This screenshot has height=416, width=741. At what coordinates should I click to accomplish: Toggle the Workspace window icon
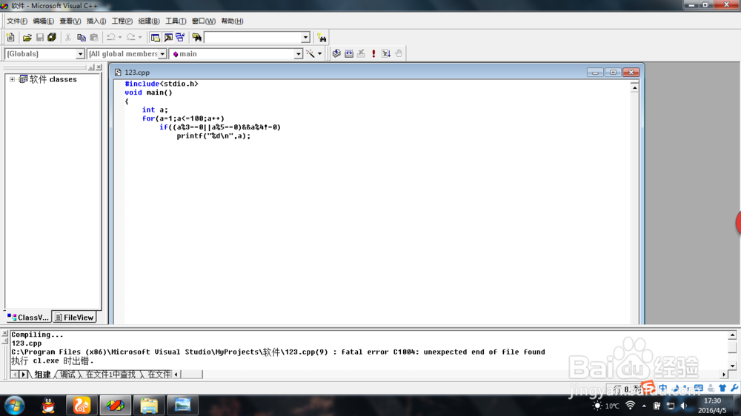pos(155,37)
